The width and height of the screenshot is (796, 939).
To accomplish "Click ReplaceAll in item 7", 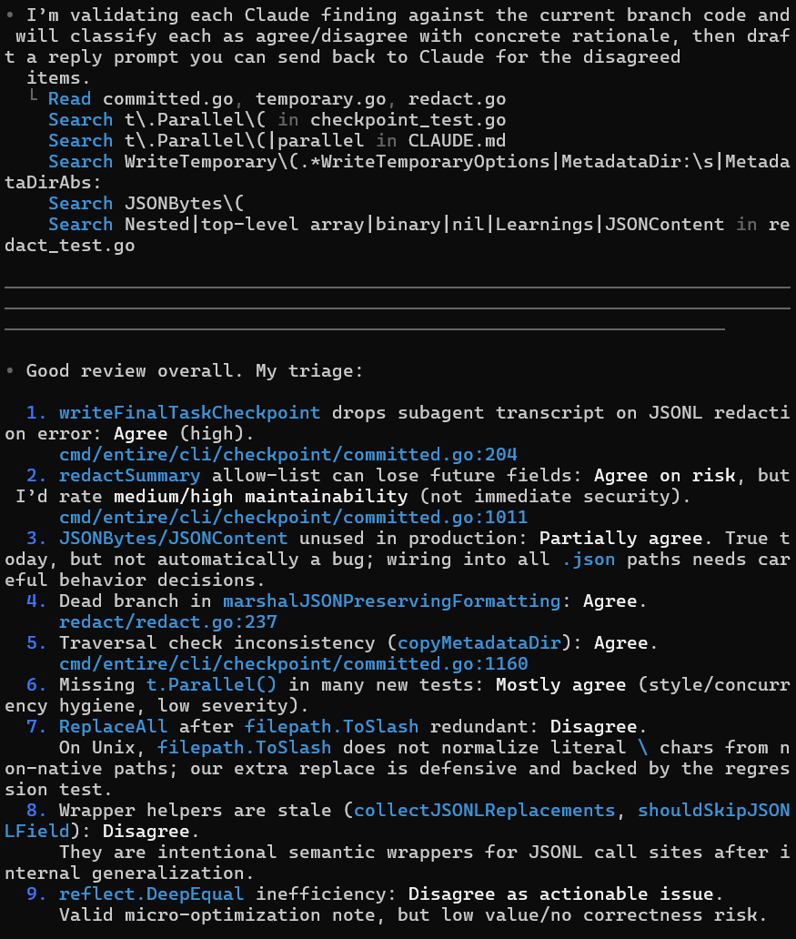I will (x=114, y=727).
